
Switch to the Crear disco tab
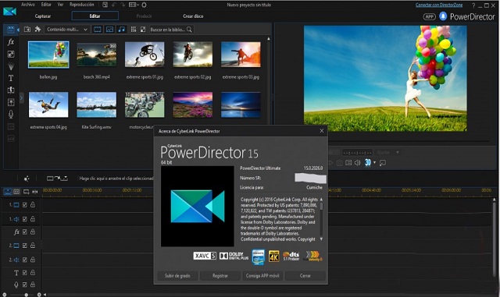(193, 16)
